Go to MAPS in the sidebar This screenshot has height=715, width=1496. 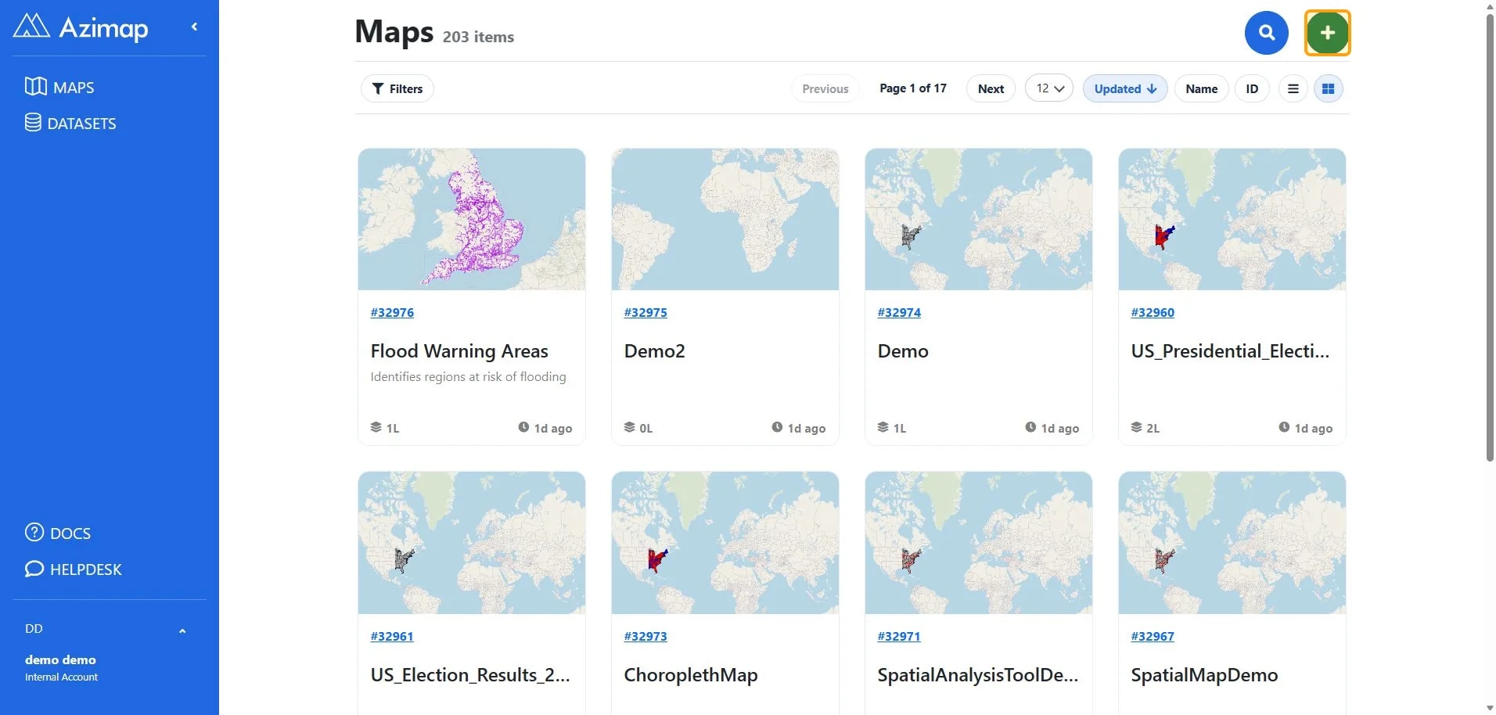[x=59, y=87]
